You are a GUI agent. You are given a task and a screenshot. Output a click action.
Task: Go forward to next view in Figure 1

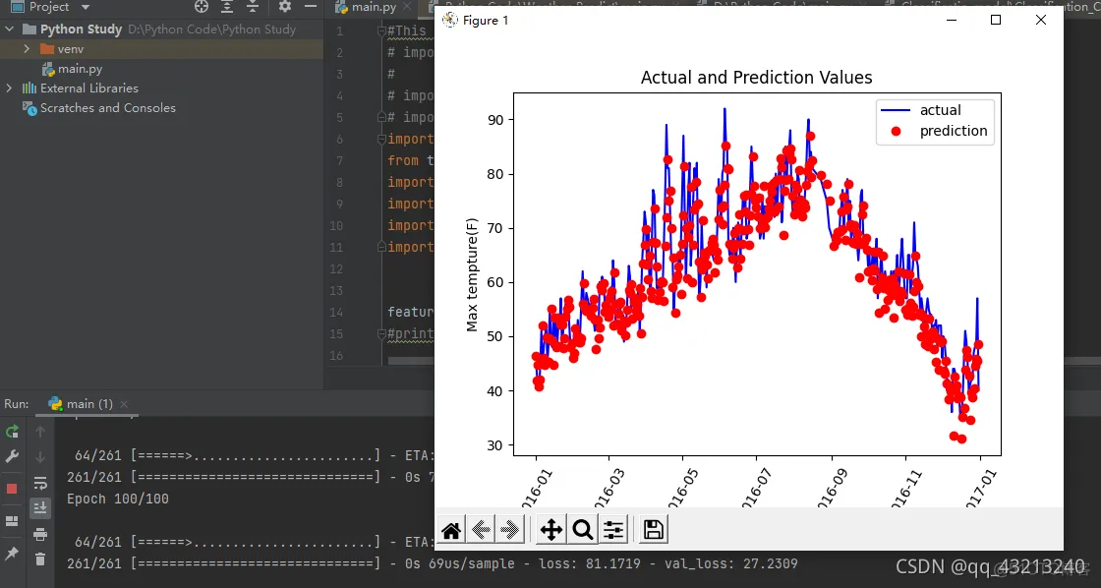tap(510, 530)
